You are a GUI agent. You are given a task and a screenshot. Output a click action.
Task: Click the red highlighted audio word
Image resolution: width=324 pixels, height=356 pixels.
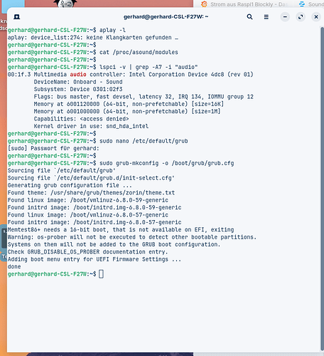(78, 74)
